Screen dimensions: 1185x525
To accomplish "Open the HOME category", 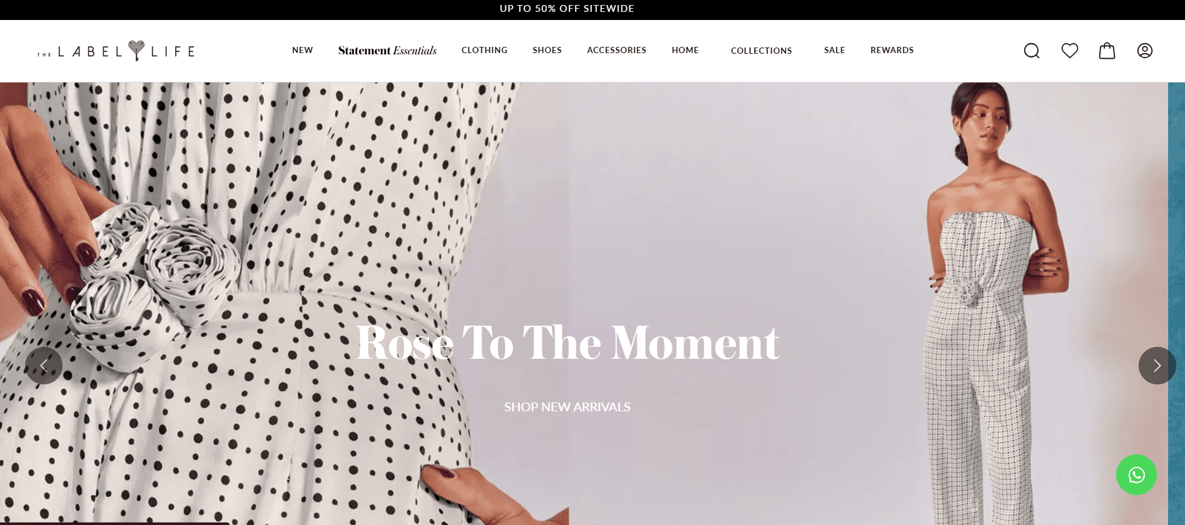I will point(685,50).
